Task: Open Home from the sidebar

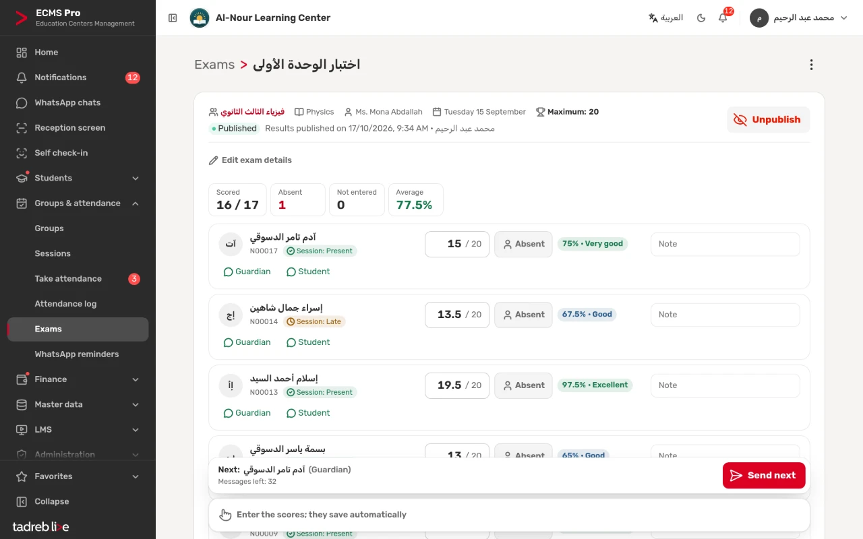Action: coord(78,53)
